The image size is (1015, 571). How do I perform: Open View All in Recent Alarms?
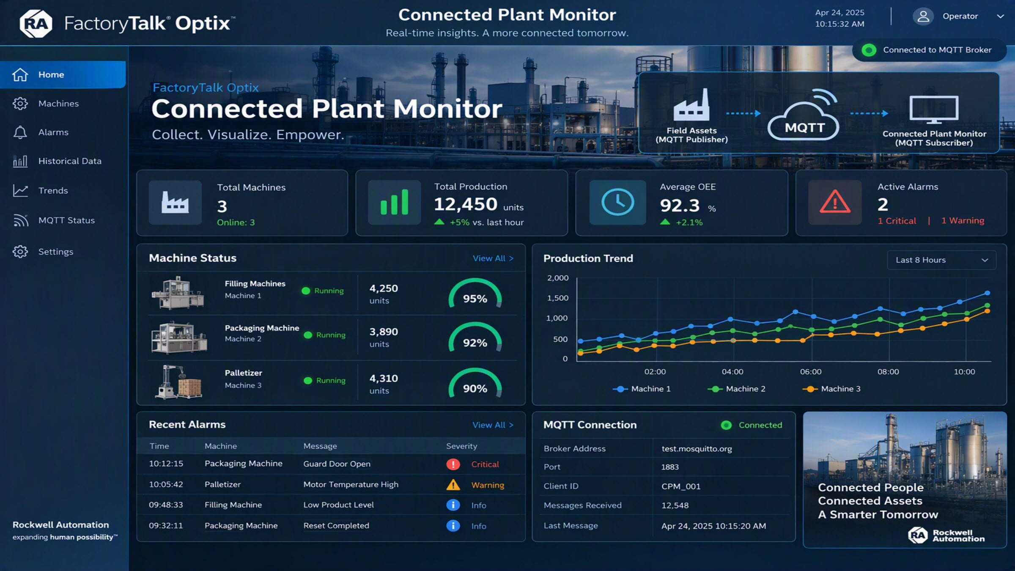tap(493, 425)
